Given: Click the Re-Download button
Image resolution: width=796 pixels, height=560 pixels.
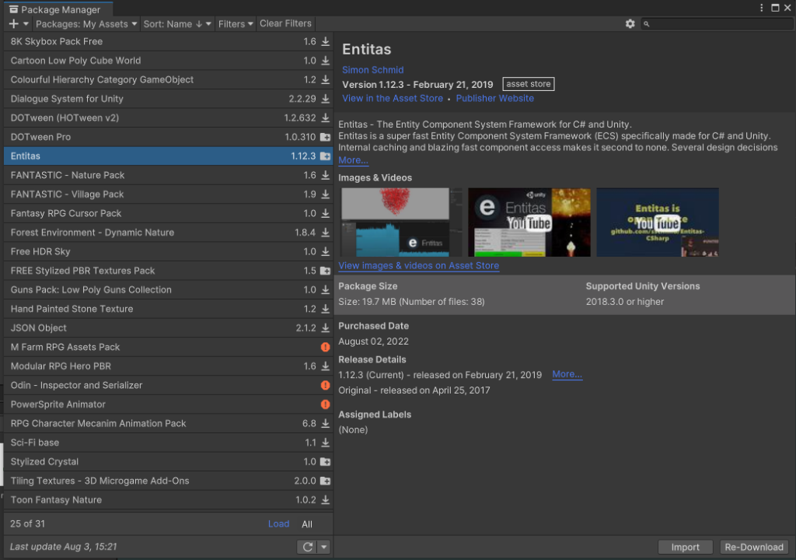Looking at the screenshot, I should 754,548.
